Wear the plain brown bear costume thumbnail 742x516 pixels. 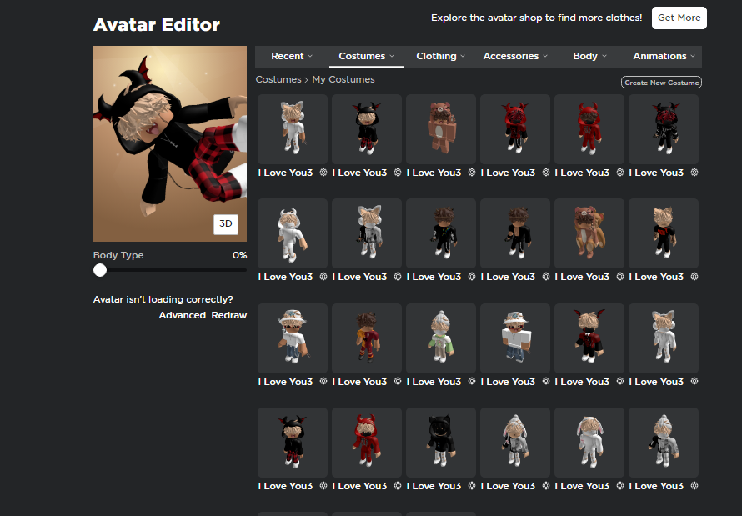(441, 129)
